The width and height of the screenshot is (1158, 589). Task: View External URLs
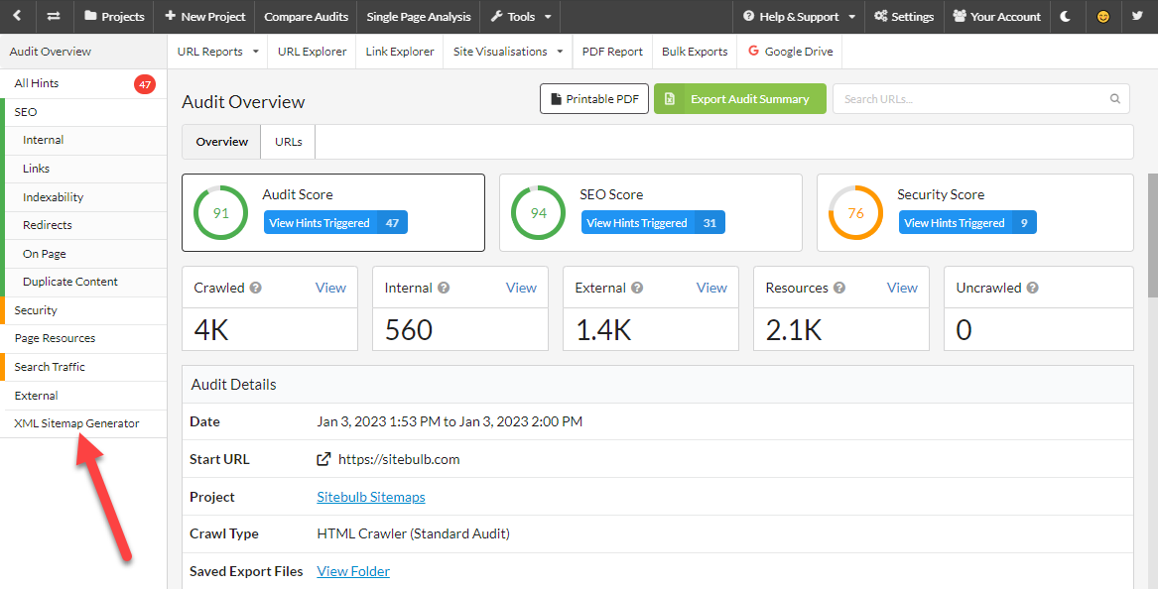[x=711, y=288]
